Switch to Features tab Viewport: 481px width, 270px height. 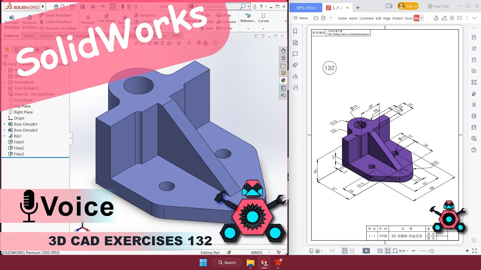(11, 36)
